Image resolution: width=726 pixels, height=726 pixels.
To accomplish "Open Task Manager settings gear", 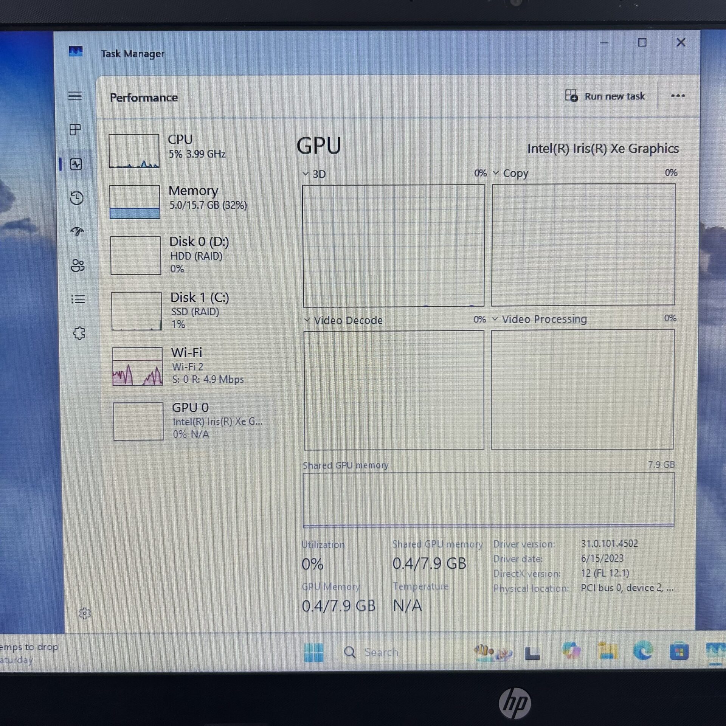I will pyautogui.click(x=85, y=613).
